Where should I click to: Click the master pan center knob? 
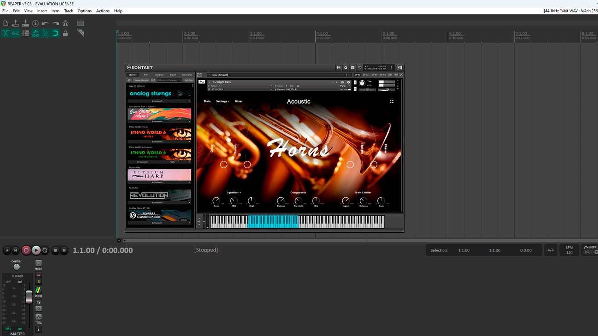[17, 267]
